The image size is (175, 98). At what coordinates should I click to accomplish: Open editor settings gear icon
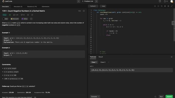point(168,6)
